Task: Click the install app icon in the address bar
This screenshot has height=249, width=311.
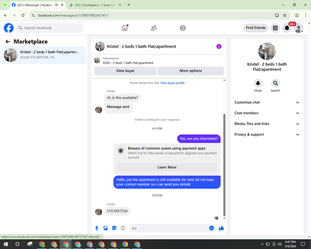Action: [x=277, y=16]
